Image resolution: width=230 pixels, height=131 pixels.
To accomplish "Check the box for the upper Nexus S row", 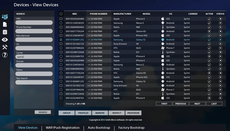I will (x=61, y=23).
